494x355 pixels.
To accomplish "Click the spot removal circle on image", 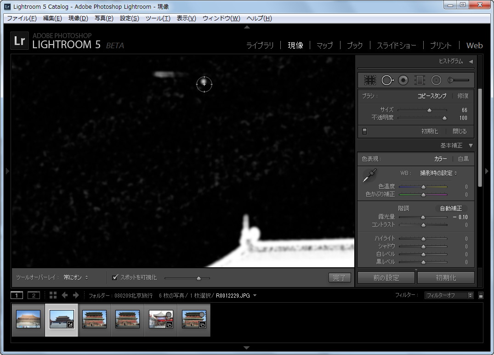I will coord(204,84).
